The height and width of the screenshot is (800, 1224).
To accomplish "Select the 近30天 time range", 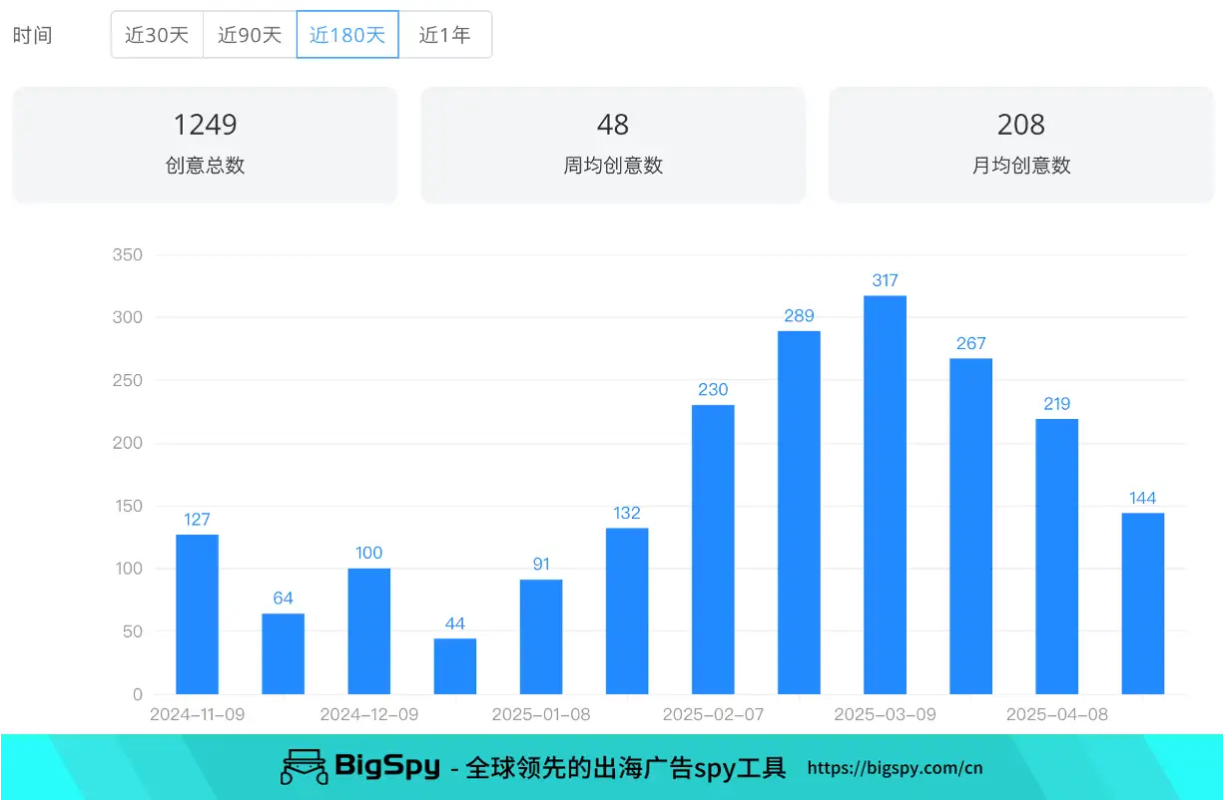I will pyautogui.click(x=157, y=35).
